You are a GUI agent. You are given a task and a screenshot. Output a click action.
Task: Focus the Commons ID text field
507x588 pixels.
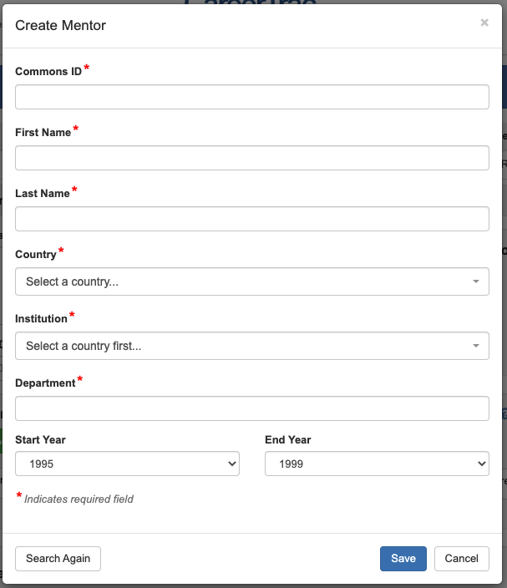[x=251, y=97]
